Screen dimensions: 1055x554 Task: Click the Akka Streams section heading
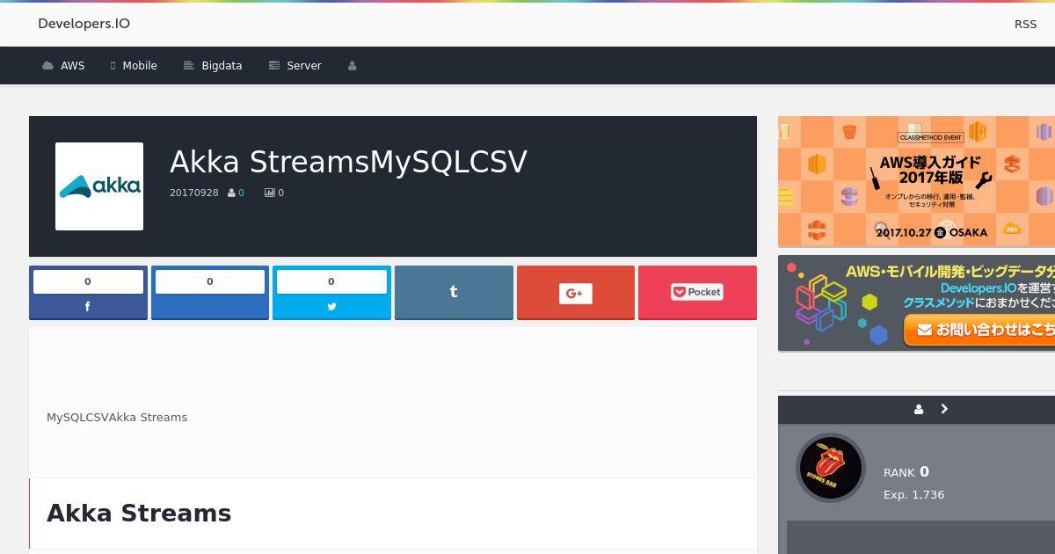139,514
